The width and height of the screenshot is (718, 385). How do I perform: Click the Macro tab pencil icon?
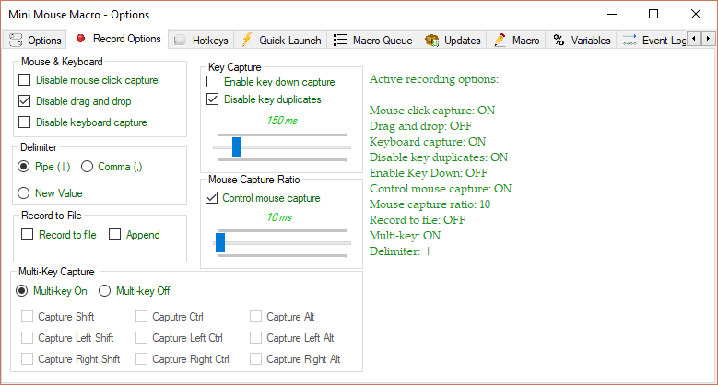[x=500, y=41]
